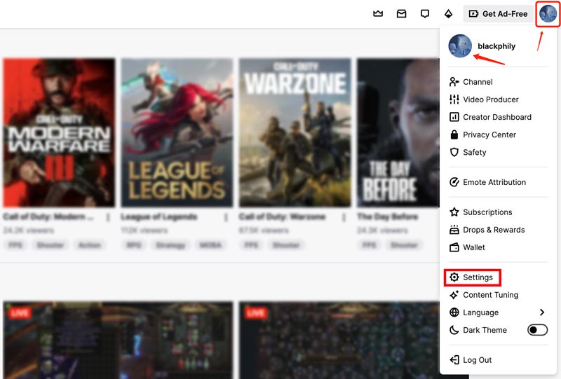Image resolution: width=561 pixels, height=379 pixels.
Task: Click the Creator Dashboard chart icon
Action: click(x=454, y=117)
